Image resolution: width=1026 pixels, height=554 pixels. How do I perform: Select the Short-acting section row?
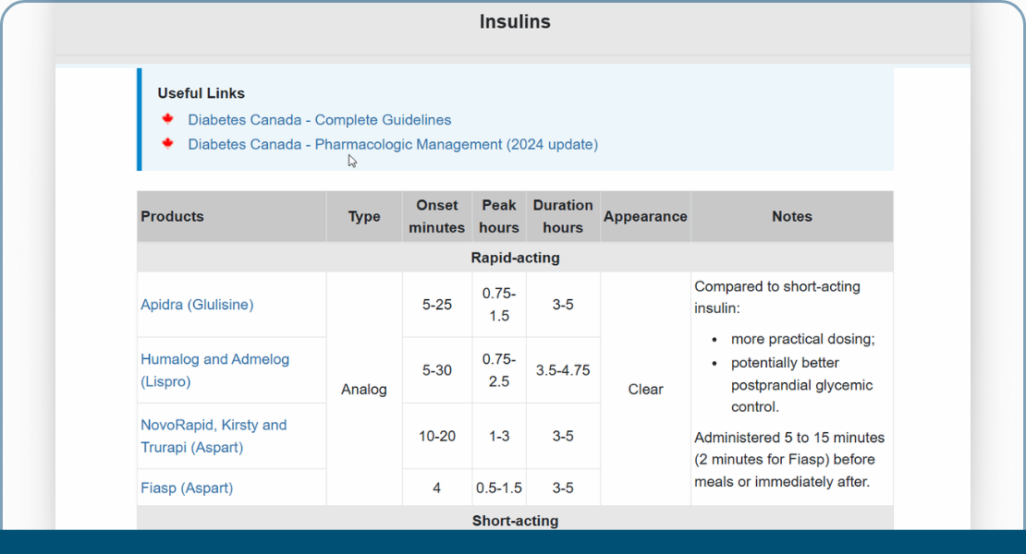515,521
